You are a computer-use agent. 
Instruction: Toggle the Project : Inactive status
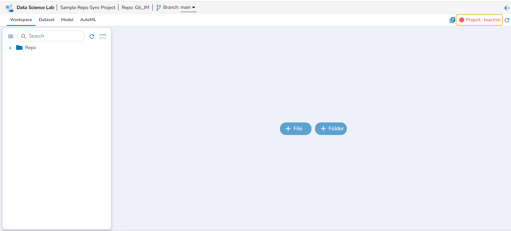[479, 20]
